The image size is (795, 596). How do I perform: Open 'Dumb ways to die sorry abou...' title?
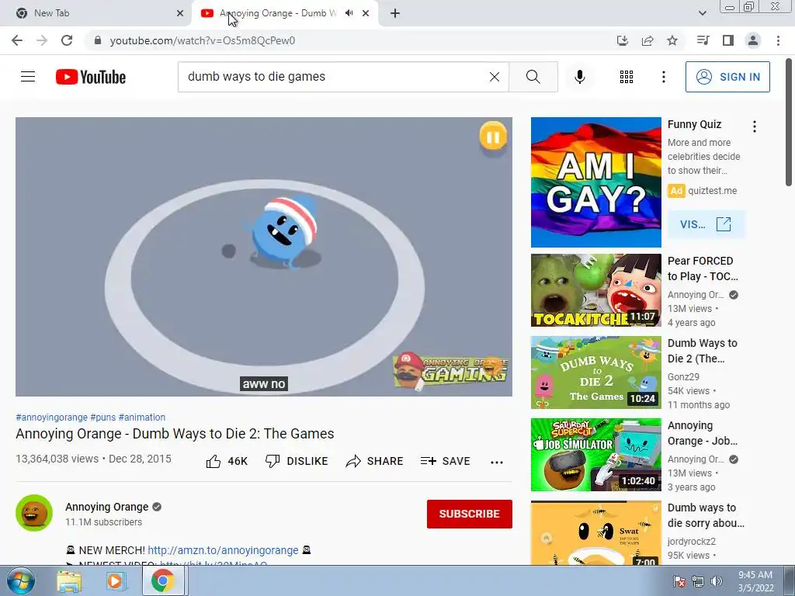(706, 515)
